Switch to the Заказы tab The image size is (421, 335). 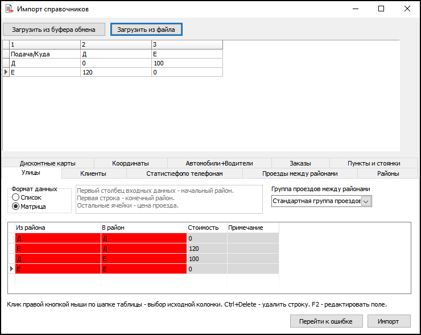coord(300,163)
